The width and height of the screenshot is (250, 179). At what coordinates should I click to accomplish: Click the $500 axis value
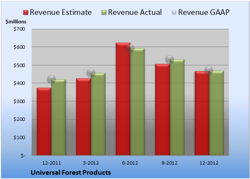click(x=19, y=65)
